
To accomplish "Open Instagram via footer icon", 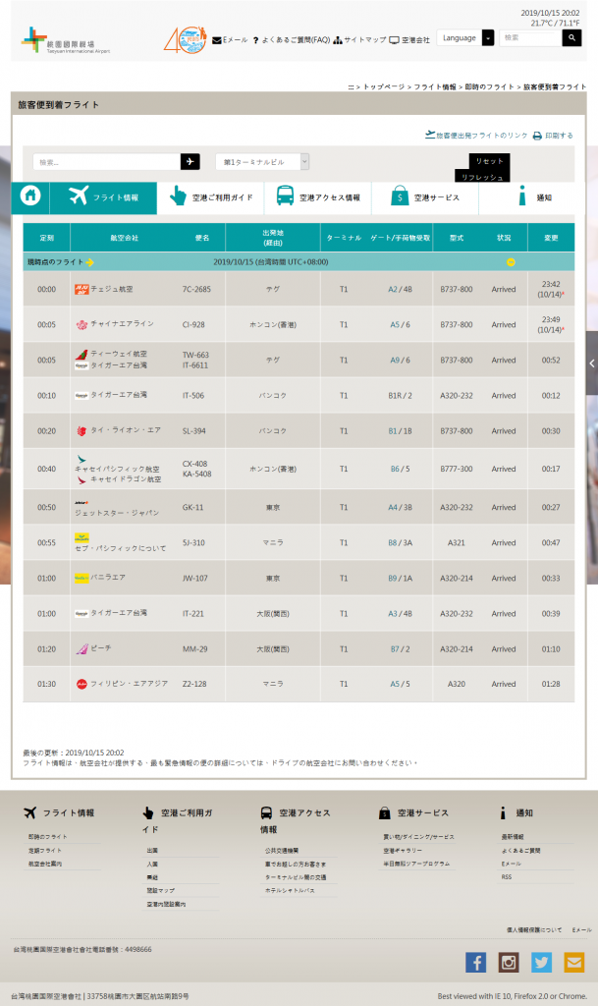I will point(509,962).
